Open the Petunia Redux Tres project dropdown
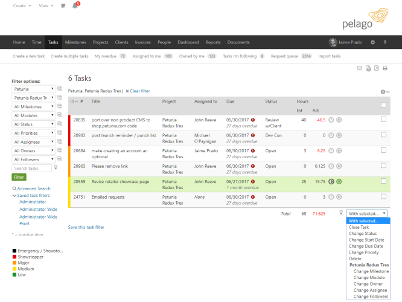The image size is (402, 302). (33, 98)
